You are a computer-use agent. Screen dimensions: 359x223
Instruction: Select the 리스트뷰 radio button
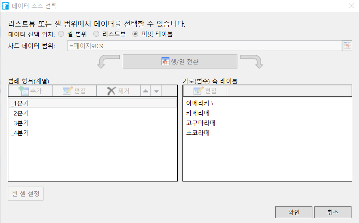tap(96, 34)
